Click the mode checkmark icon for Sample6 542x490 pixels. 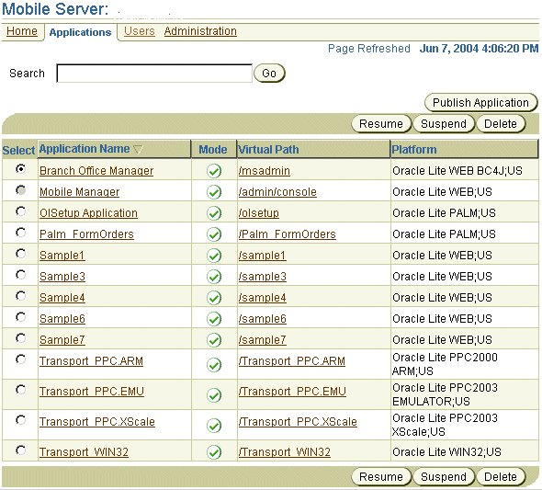pyautogui.click(x=214, y=319)
